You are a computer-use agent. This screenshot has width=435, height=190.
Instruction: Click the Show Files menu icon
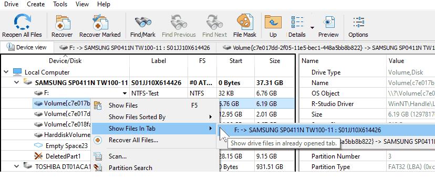(98, 105)
